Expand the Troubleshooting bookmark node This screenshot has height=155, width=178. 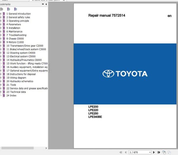1,35
